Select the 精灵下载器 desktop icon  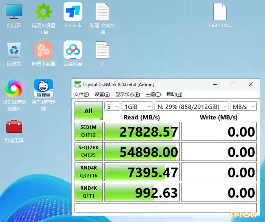tap(43, 50)
